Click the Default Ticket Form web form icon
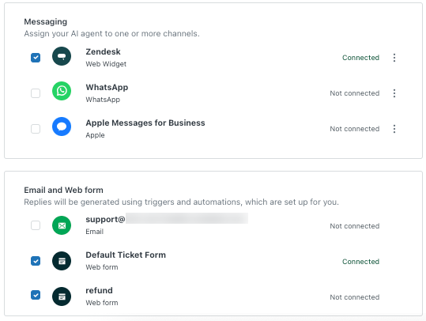Screen dimensions: 426x321 point(62,261)
